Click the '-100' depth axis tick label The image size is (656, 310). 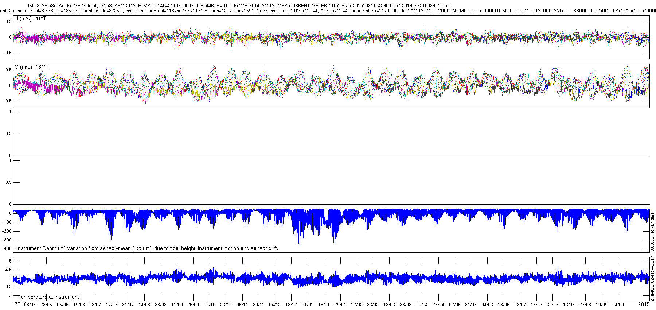tap(8, 222)
